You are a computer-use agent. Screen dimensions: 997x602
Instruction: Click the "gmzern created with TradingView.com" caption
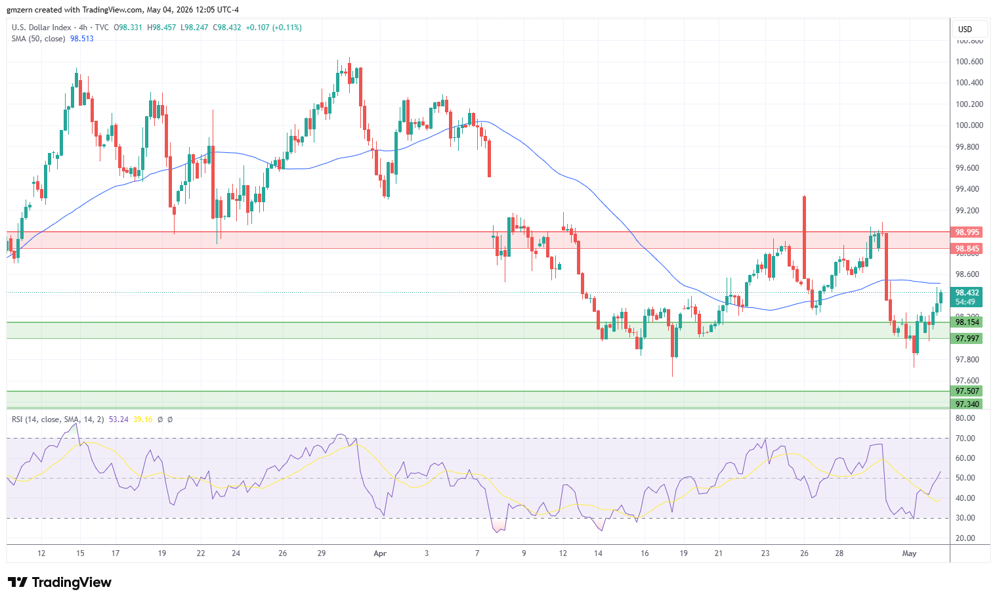[x=74, y=10]
